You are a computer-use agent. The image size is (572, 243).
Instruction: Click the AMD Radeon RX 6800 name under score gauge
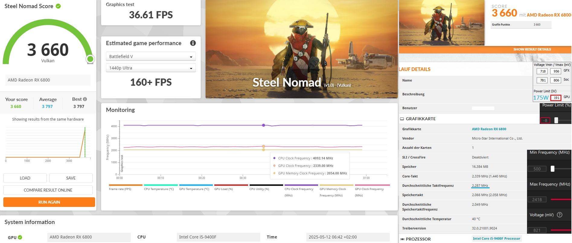(x=48, y=80)
